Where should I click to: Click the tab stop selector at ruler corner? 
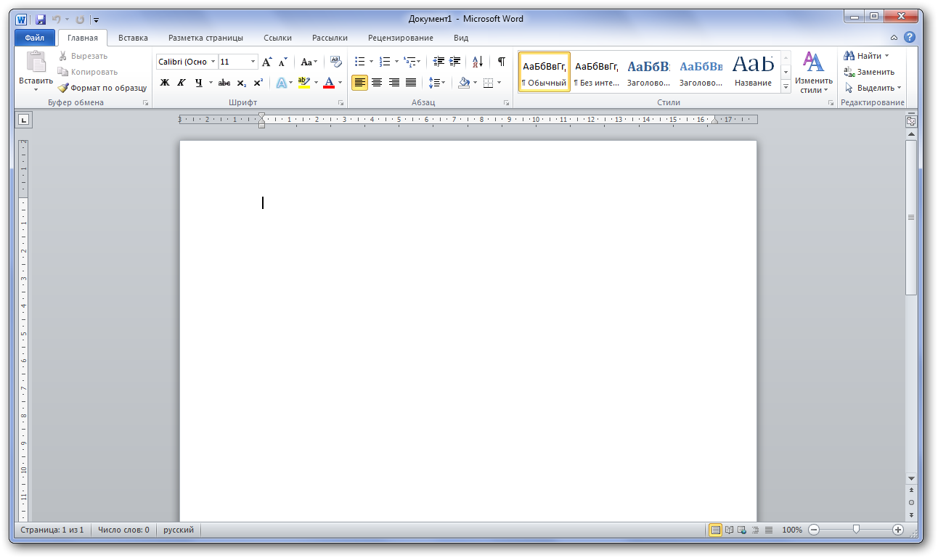pos(23,120)
